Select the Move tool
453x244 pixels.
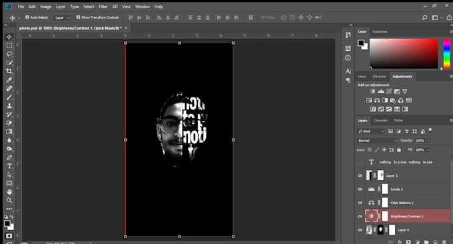click(9, 37)
